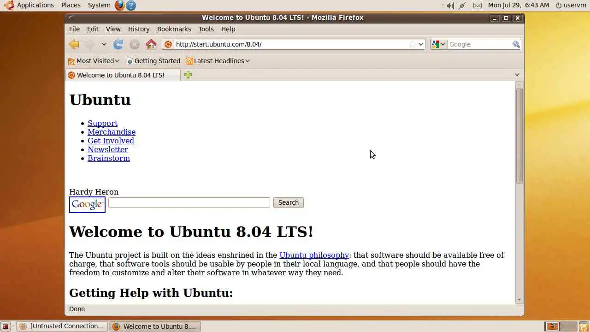Viewport: 590px width, 332px height.
Task: Open the Places menu in top panel
Action: [71, 5]
